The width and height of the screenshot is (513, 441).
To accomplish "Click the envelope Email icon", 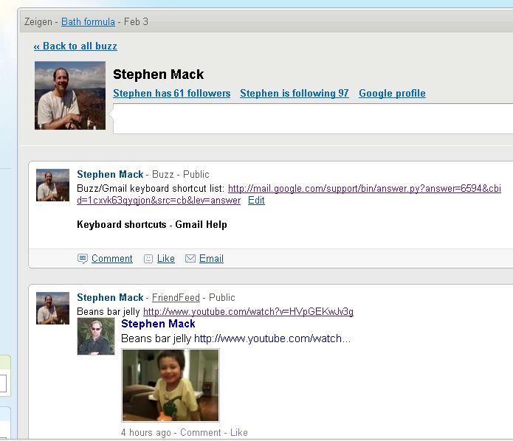I will tap(190, 259).
